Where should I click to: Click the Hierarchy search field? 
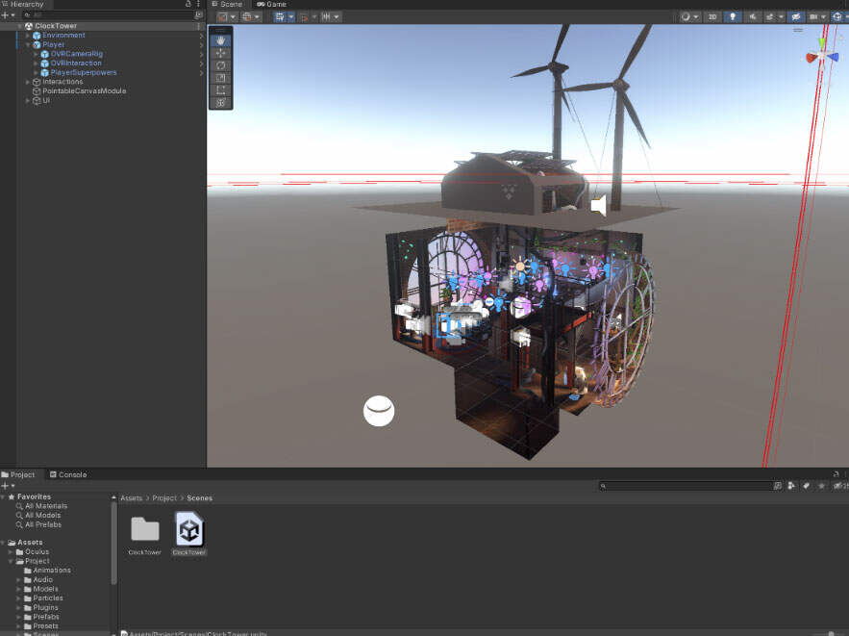[x=106, y=15]
